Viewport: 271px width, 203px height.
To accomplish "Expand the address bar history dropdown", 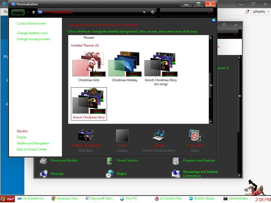I will (144, 12).
